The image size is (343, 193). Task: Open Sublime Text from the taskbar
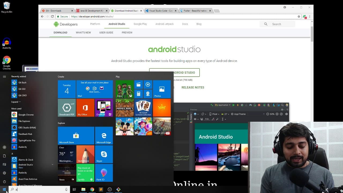[x=101, y=190]
